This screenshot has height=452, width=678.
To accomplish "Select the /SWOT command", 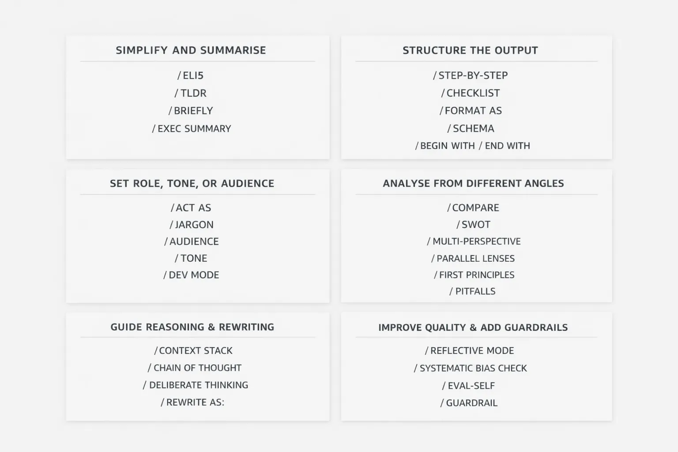I will pos(473,225).
